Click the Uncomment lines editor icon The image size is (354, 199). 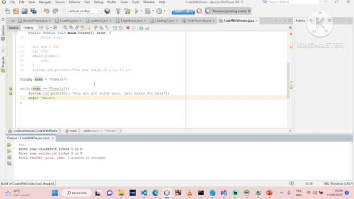pyautogui.click(x=147, y=28)
